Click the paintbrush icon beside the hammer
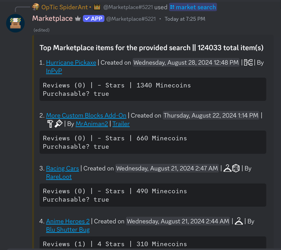281x250 pixels. coord(59,124)
